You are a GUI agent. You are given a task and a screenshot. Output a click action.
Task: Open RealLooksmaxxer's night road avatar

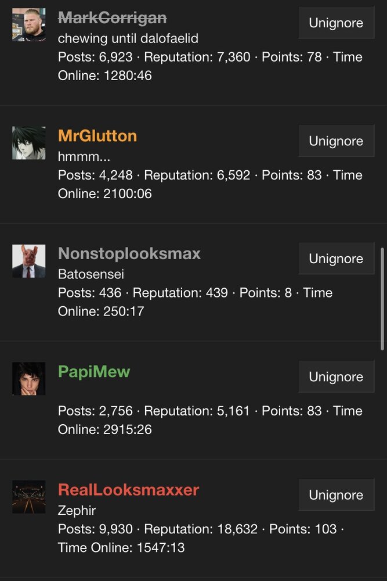29,497
